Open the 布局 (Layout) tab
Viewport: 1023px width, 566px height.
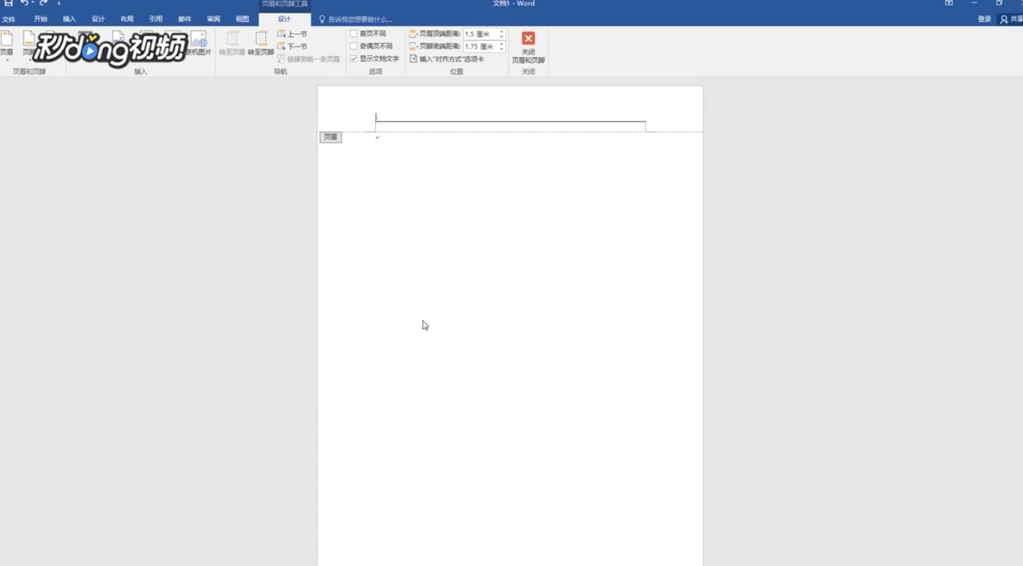coord(127,19)
